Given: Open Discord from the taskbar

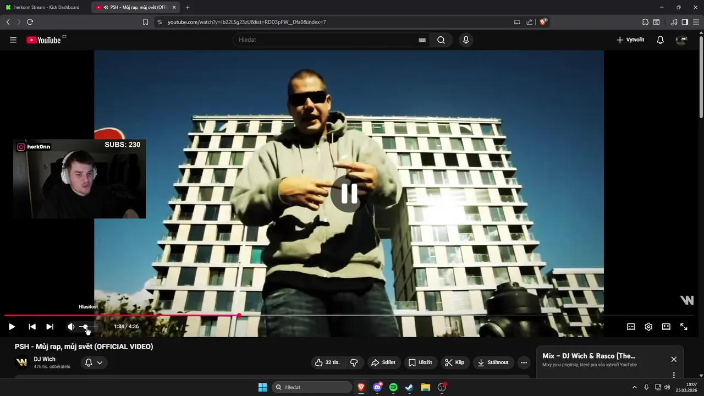Looking at the screenshot, I should click(x=377, y=387).
